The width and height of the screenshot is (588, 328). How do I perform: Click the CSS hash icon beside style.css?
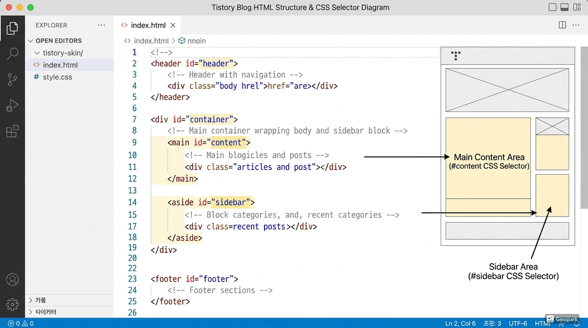pyautogui.click(x=36, y=77)
